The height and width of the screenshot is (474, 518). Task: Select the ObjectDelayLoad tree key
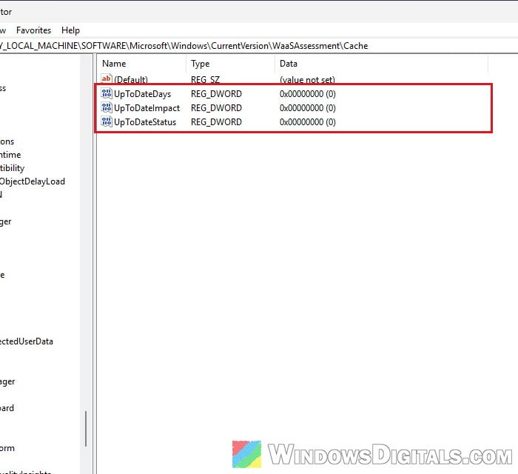point(33,181)
